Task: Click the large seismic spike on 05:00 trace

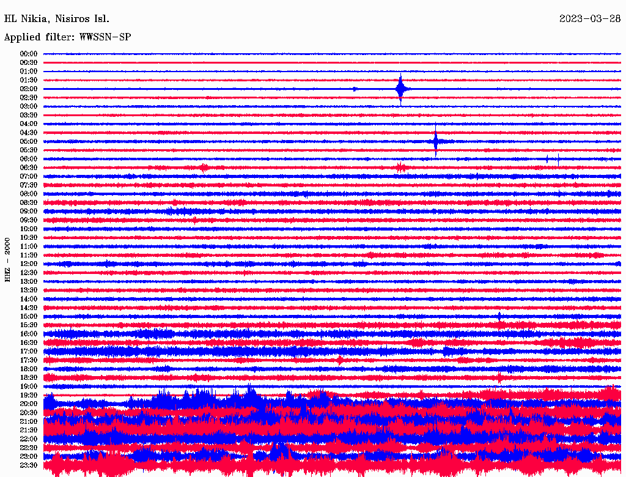Action: (435, 141)
